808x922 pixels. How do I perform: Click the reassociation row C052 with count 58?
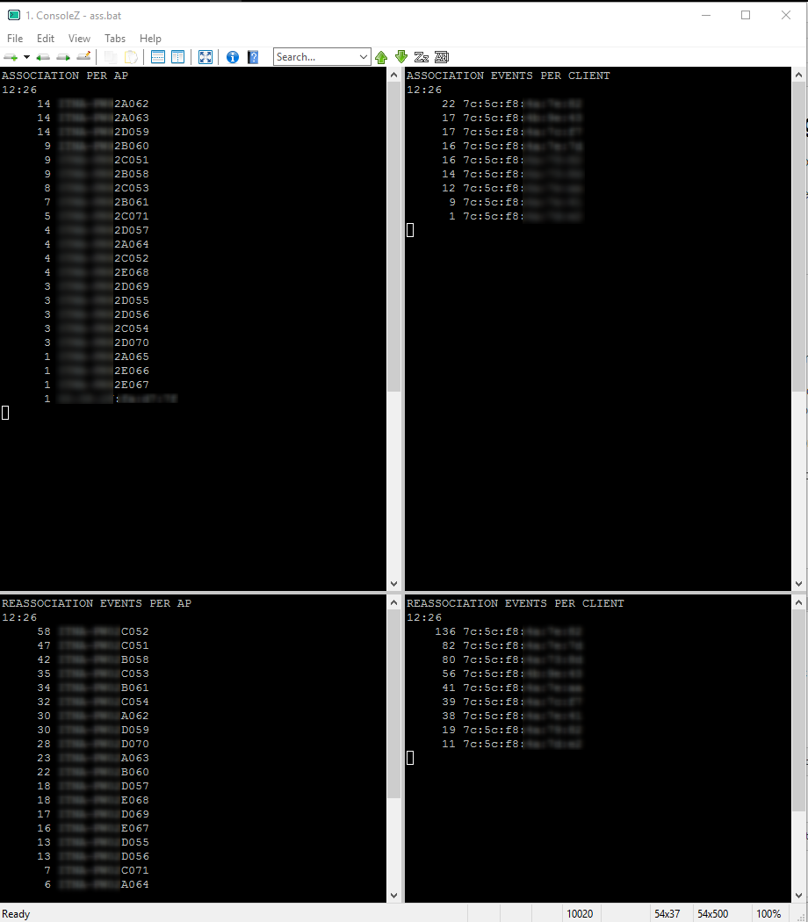(x=93, y=631)
